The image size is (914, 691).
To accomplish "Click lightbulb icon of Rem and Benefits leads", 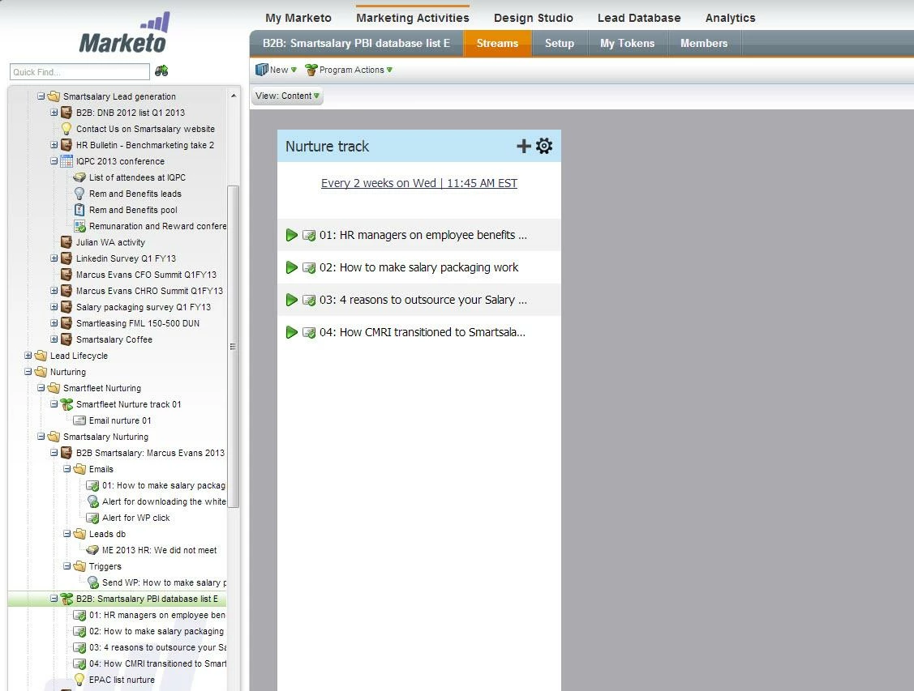I will (x=79, y=194).
